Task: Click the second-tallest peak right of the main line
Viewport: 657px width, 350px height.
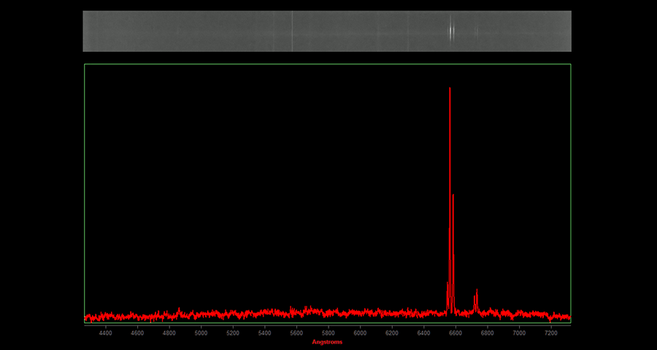Action: pos(453,197)
